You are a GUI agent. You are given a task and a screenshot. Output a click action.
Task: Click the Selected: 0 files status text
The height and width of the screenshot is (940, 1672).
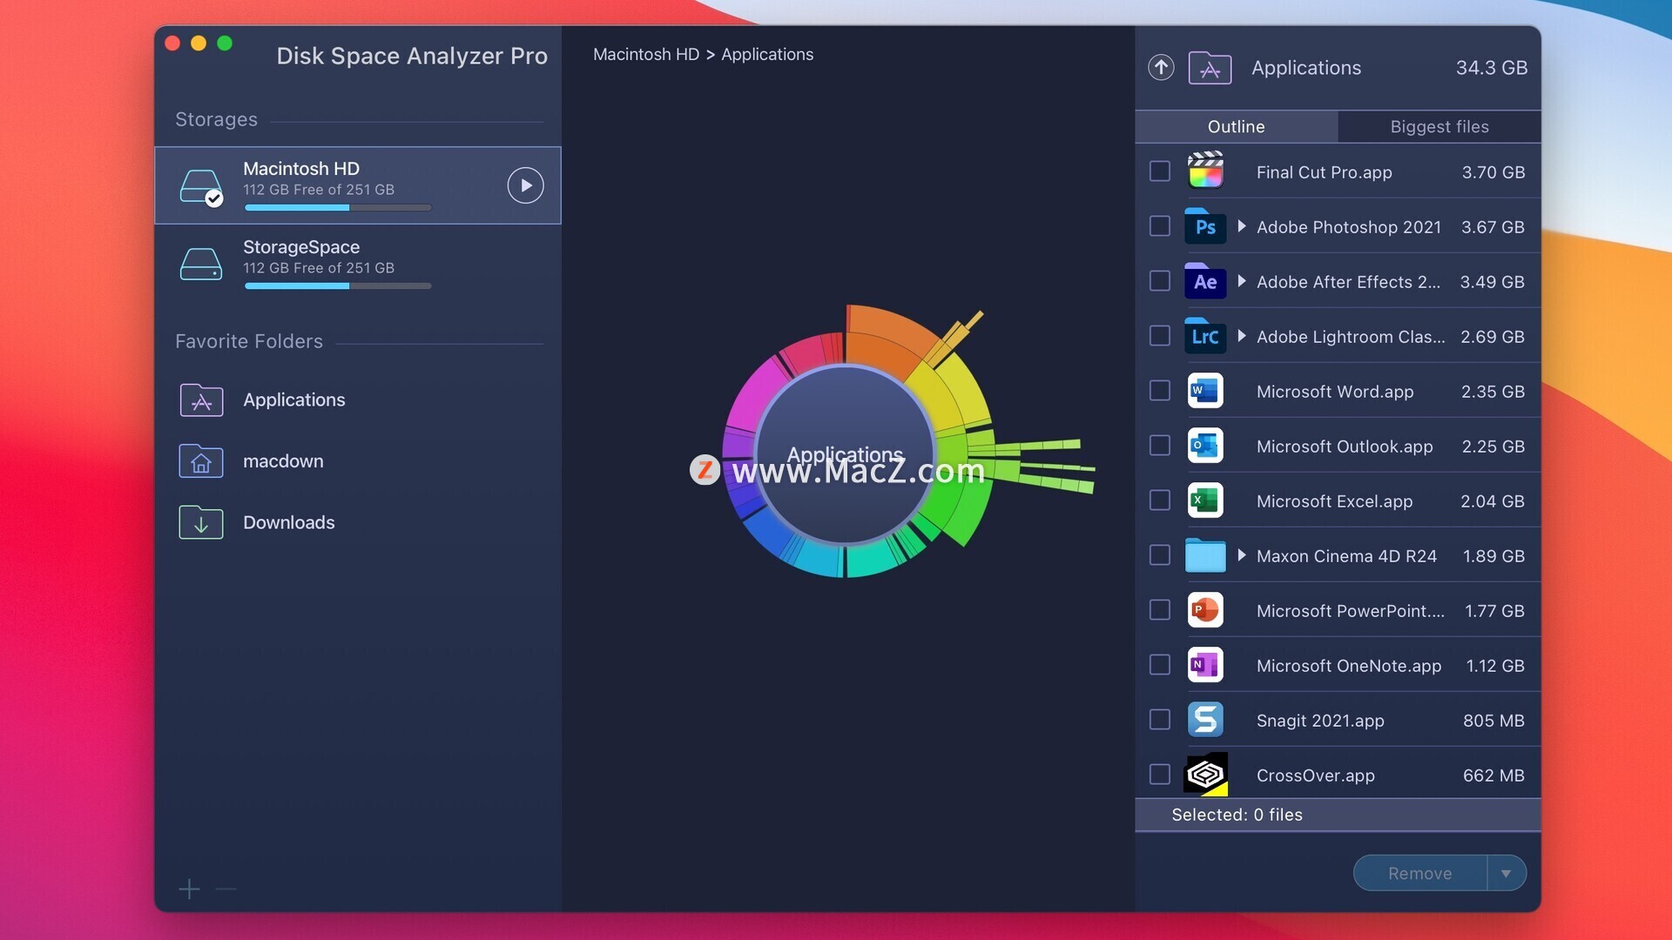coord(1237,815)
